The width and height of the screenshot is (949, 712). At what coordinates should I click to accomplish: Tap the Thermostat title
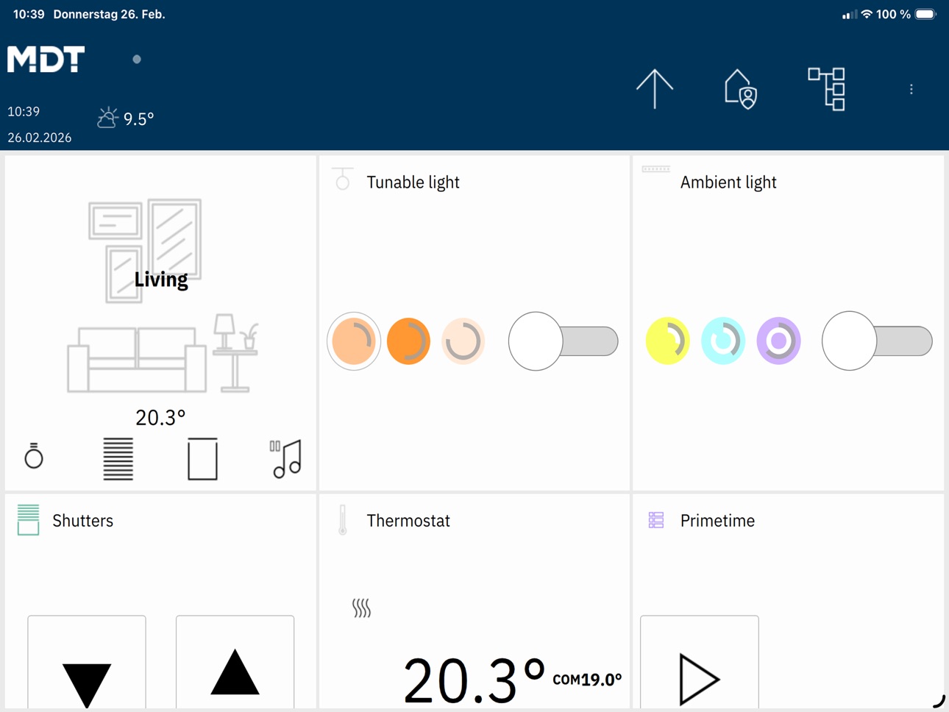[408, 521]
